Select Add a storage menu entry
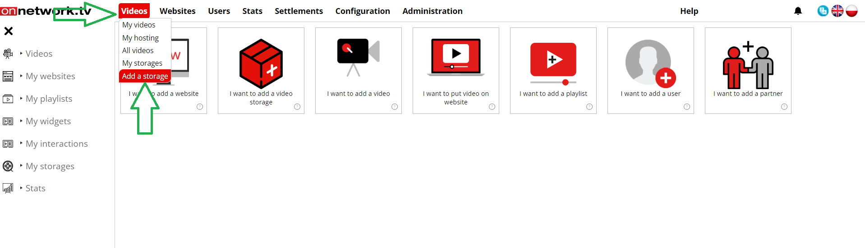865x248 pixels. click(x=145, y=76)
